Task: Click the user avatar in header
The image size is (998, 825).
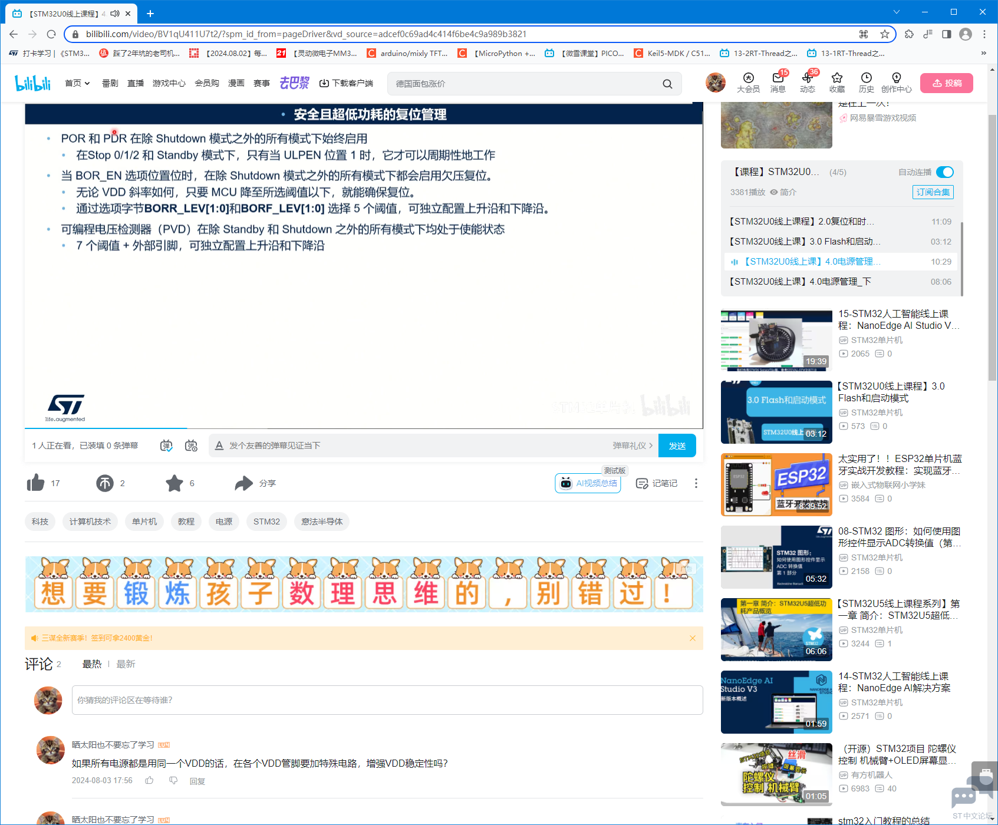Action: 716,82
